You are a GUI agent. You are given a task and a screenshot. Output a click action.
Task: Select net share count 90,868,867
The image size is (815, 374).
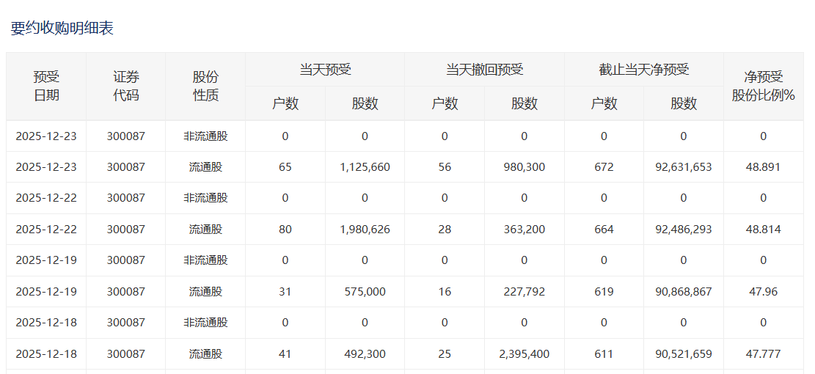(684, 292)
